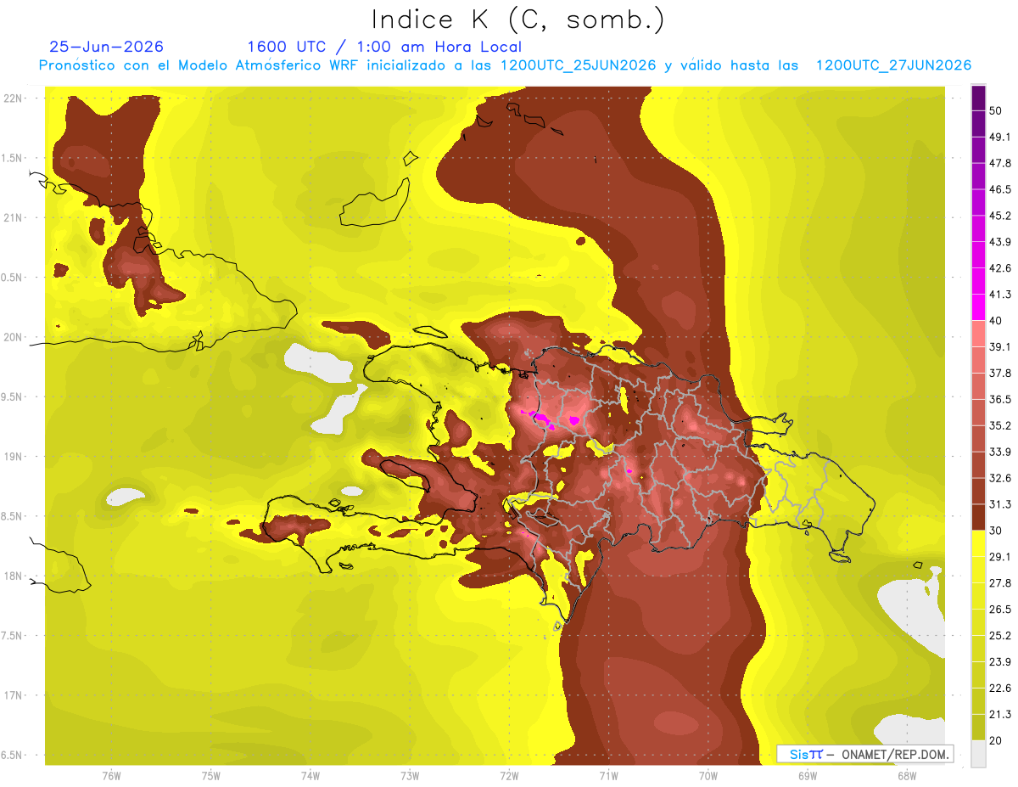Click the legend value '23.9'
Viewport: 1018px width, 787px height.
pos(999,661)
